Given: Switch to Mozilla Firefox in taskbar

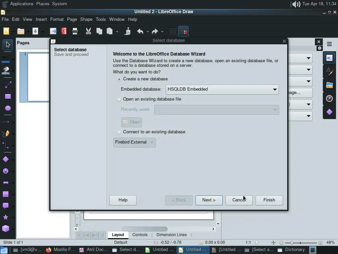Looking at the screenshot, I should coord(61,250).
